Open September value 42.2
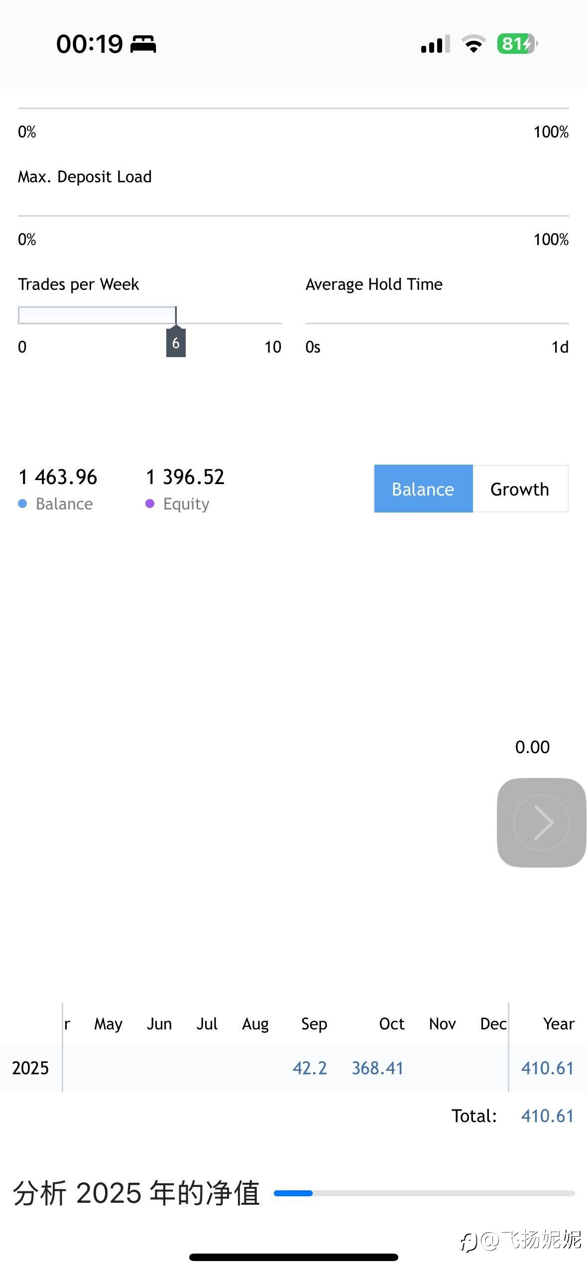587x1273 pixels. [x=310, y=1068]
